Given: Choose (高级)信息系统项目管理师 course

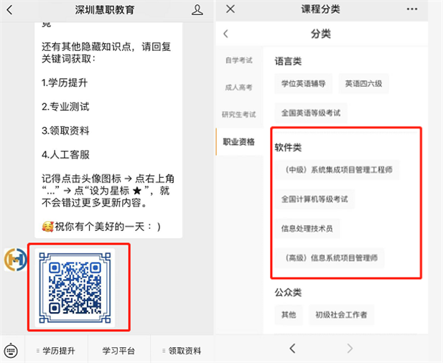Looking at the screenshot, I should [x=330, y=258].
